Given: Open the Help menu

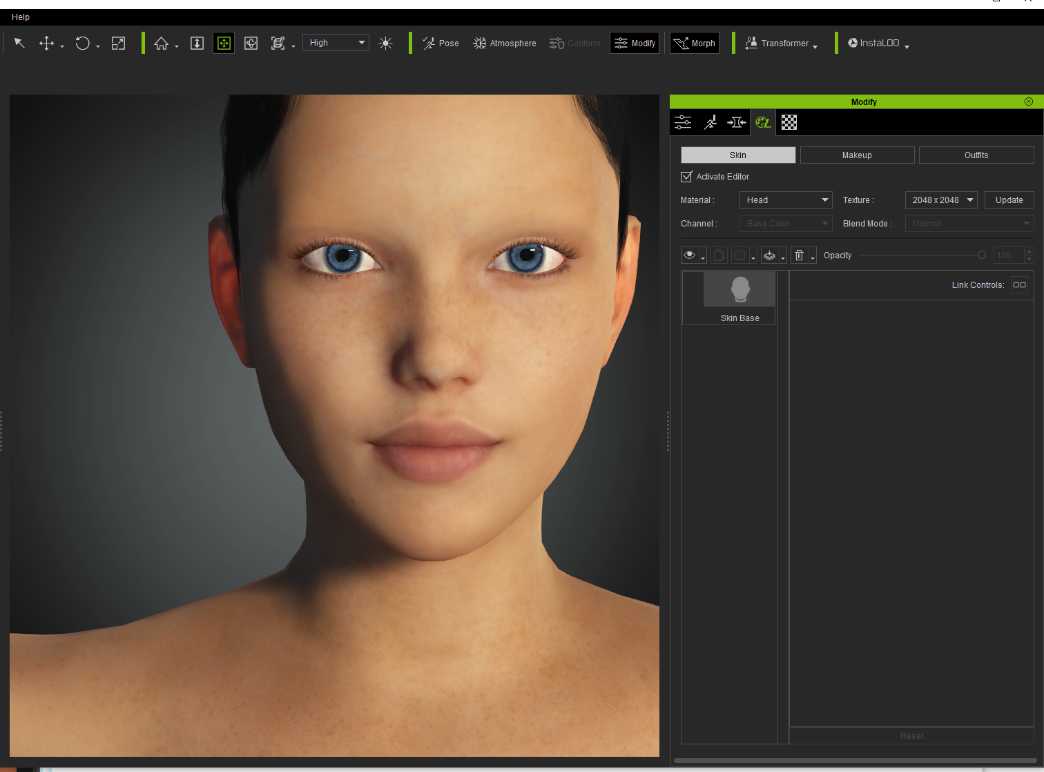Looking at the screenshot, I should pos(21,17).
